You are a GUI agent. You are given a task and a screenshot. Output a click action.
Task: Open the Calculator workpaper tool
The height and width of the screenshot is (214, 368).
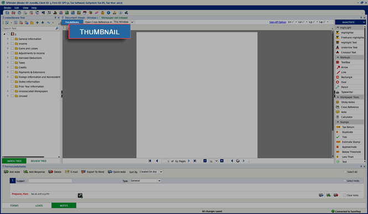pyautogui.click(x=350, y=117)
